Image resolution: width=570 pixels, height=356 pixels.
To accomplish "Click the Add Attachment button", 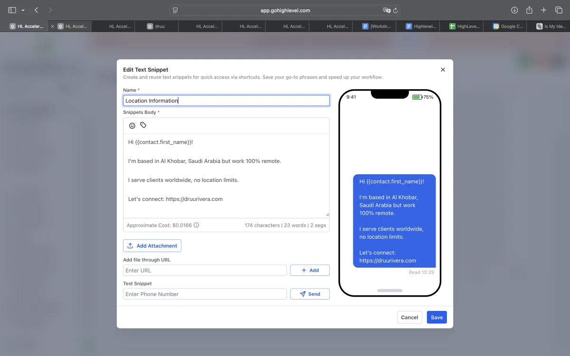I will click(x=152, y=246).
